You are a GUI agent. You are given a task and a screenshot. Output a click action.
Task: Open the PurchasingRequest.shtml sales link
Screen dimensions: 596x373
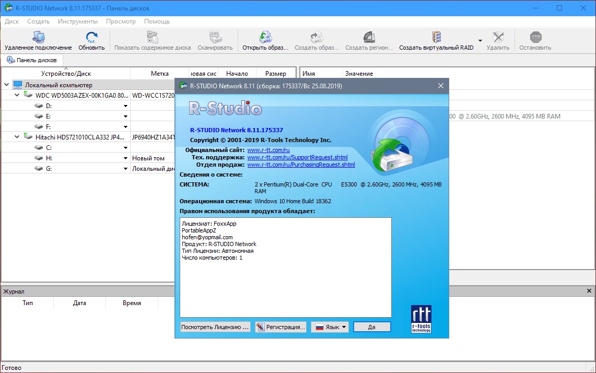pyautogui.click(x=301, y=165)
